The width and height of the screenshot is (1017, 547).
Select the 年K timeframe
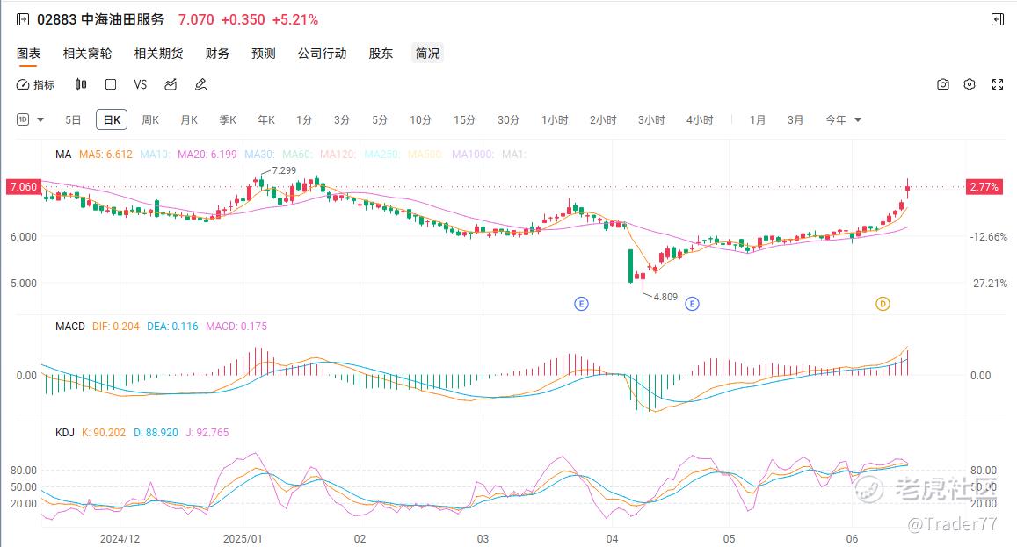[266, 120]
